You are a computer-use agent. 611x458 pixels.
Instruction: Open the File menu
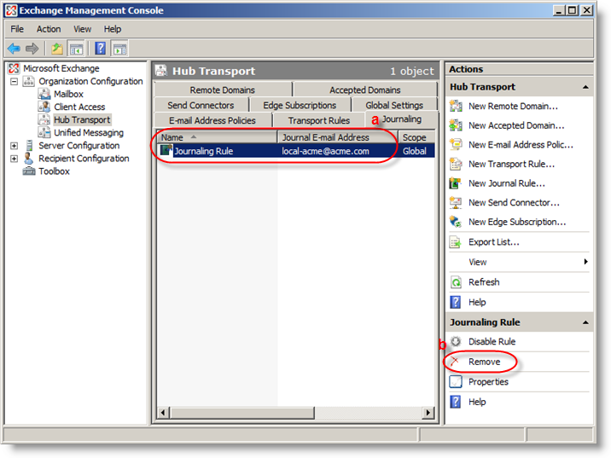[x=17, y=29]
